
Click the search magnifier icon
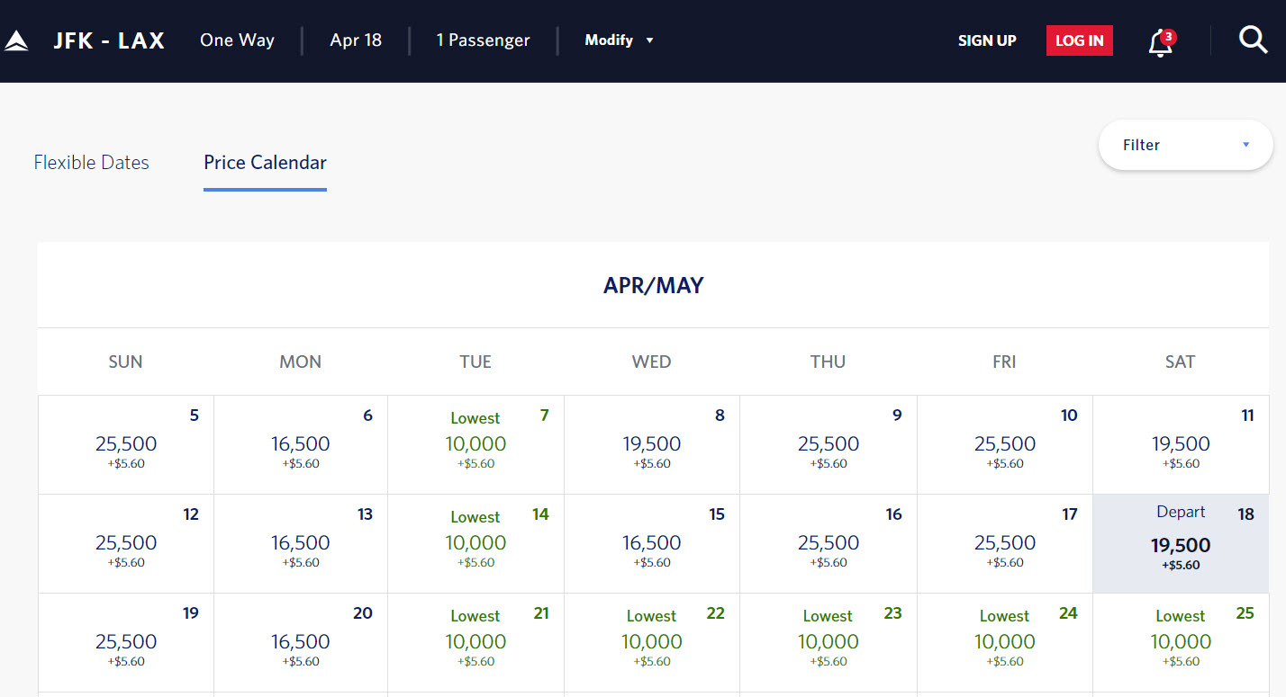[1253, 40]
